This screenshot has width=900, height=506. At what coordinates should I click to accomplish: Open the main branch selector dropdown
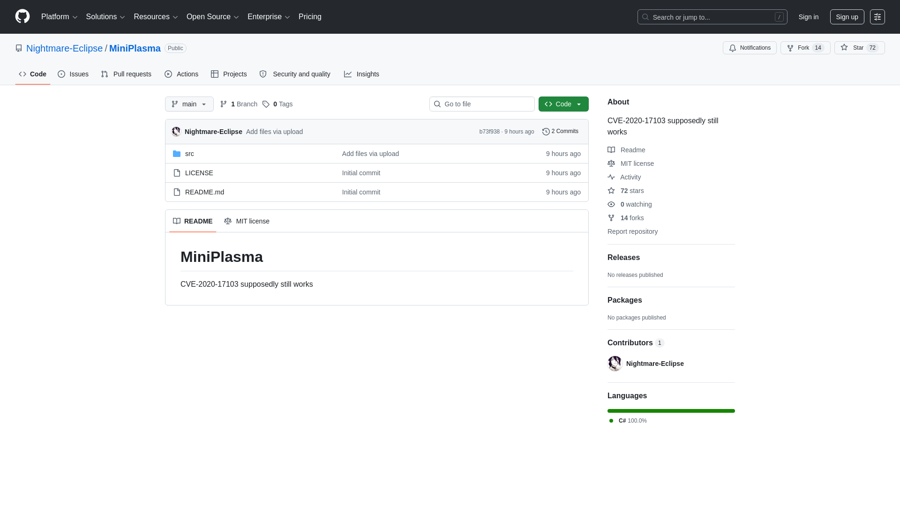point(189,104)
